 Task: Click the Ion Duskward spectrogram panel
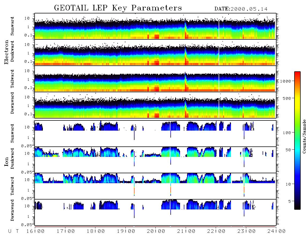155,160
